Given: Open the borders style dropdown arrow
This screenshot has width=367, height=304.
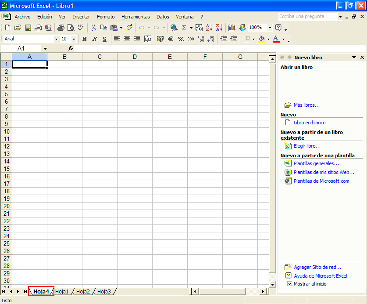Looking at the screenshot, I should [x=253, y=39].
